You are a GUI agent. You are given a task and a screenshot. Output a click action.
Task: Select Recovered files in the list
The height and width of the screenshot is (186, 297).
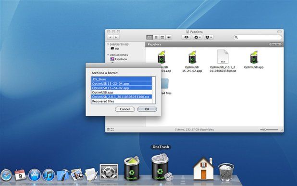click(122, 101)
